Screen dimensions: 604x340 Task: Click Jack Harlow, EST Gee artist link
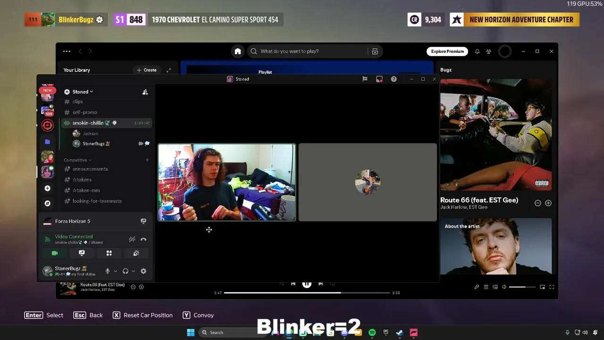click(x=464, y=207)
